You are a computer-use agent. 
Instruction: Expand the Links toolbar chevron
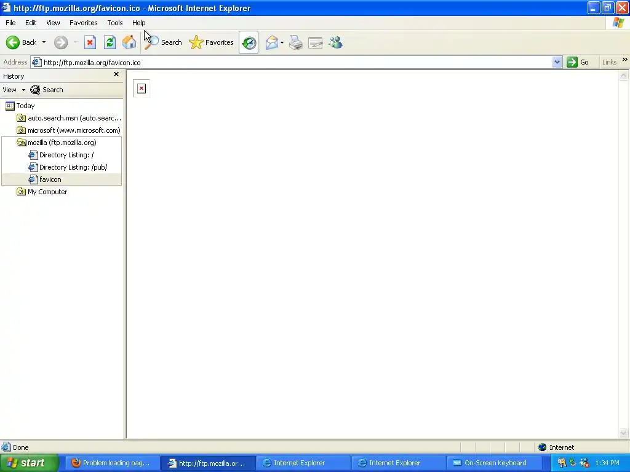click(625, 60)
